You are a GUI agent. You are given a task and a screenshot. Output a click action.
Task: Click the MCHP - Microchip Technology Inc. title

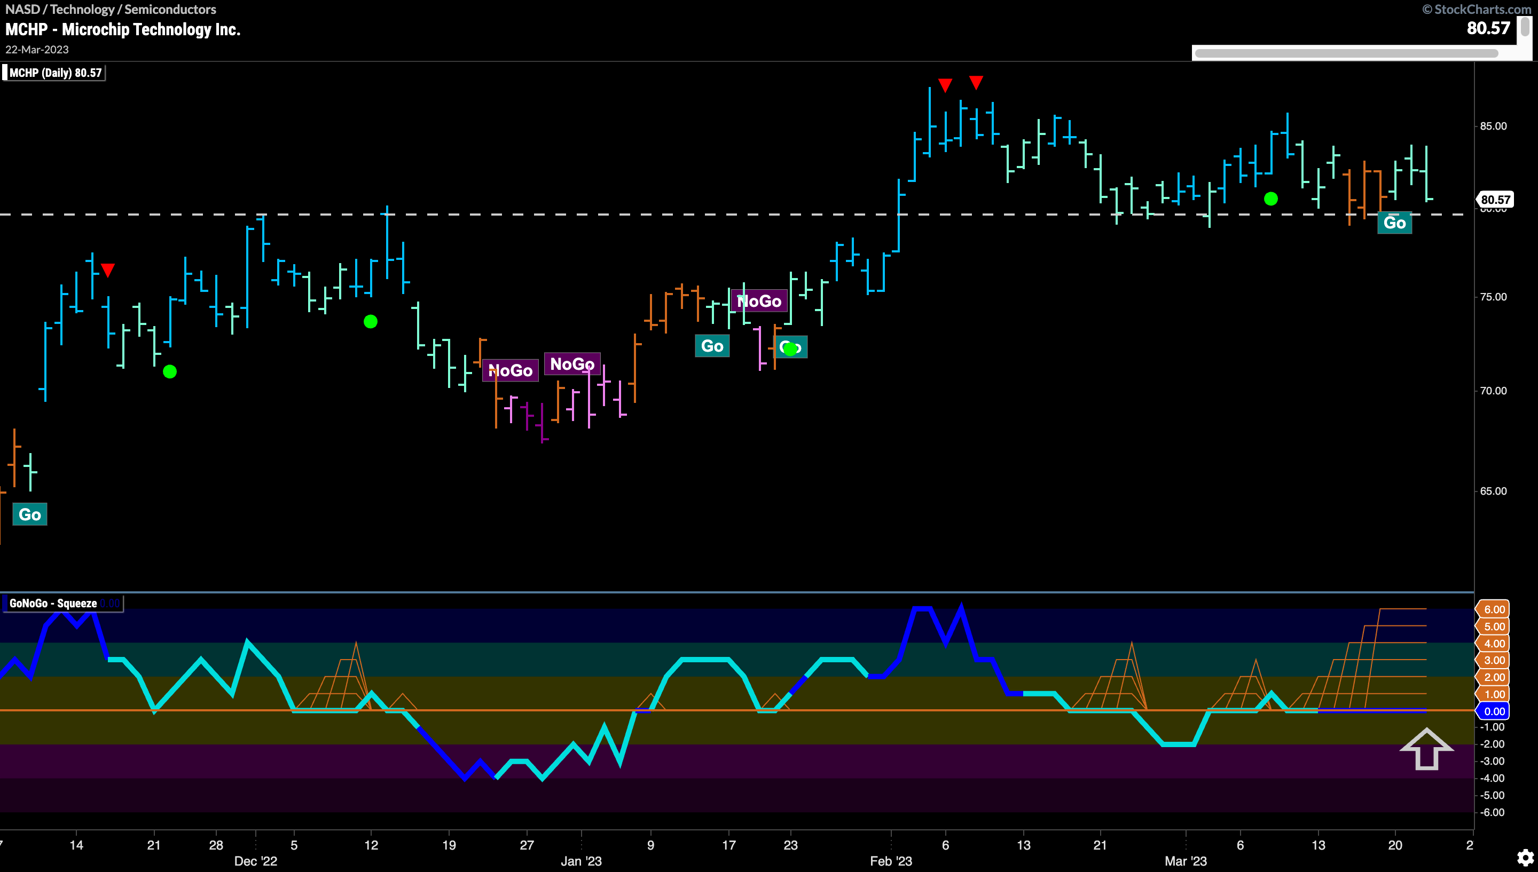tap(123, 29)
